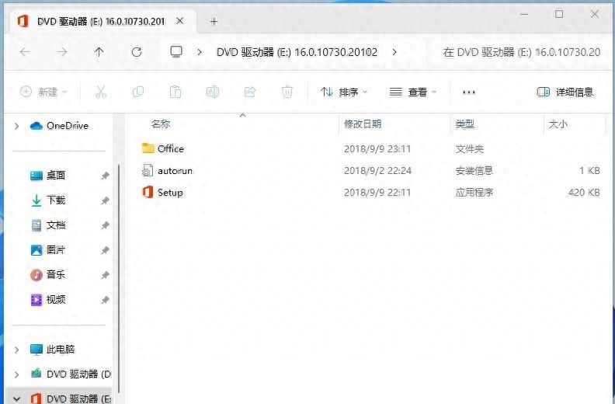Click the pin icon next to 下载
Viewport: 615px width, 404px height.
pyautogui.click(x=105, y=200)
